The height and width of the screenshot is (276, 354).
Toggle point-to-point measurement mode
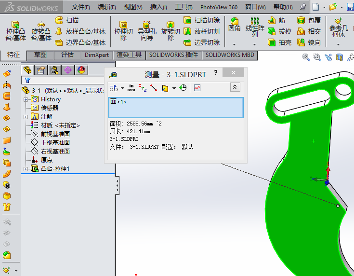(154, 87)
